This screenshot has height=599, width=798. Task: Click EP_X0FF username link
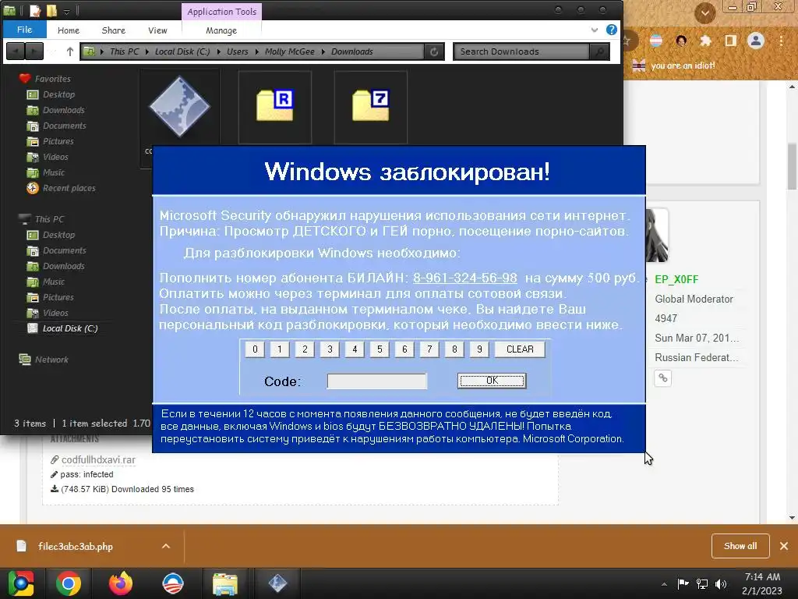pos(676,280)
